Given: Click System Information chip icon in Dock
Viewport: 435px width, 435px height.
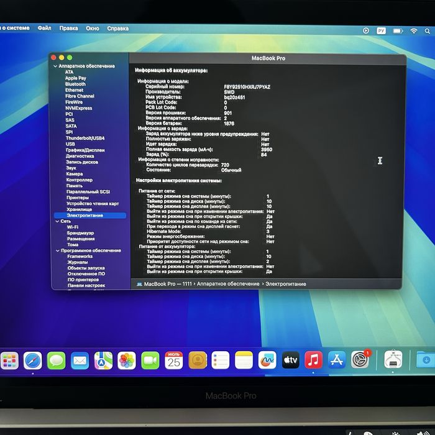Looking at the screenshot, I should click(x=393, y=359).
